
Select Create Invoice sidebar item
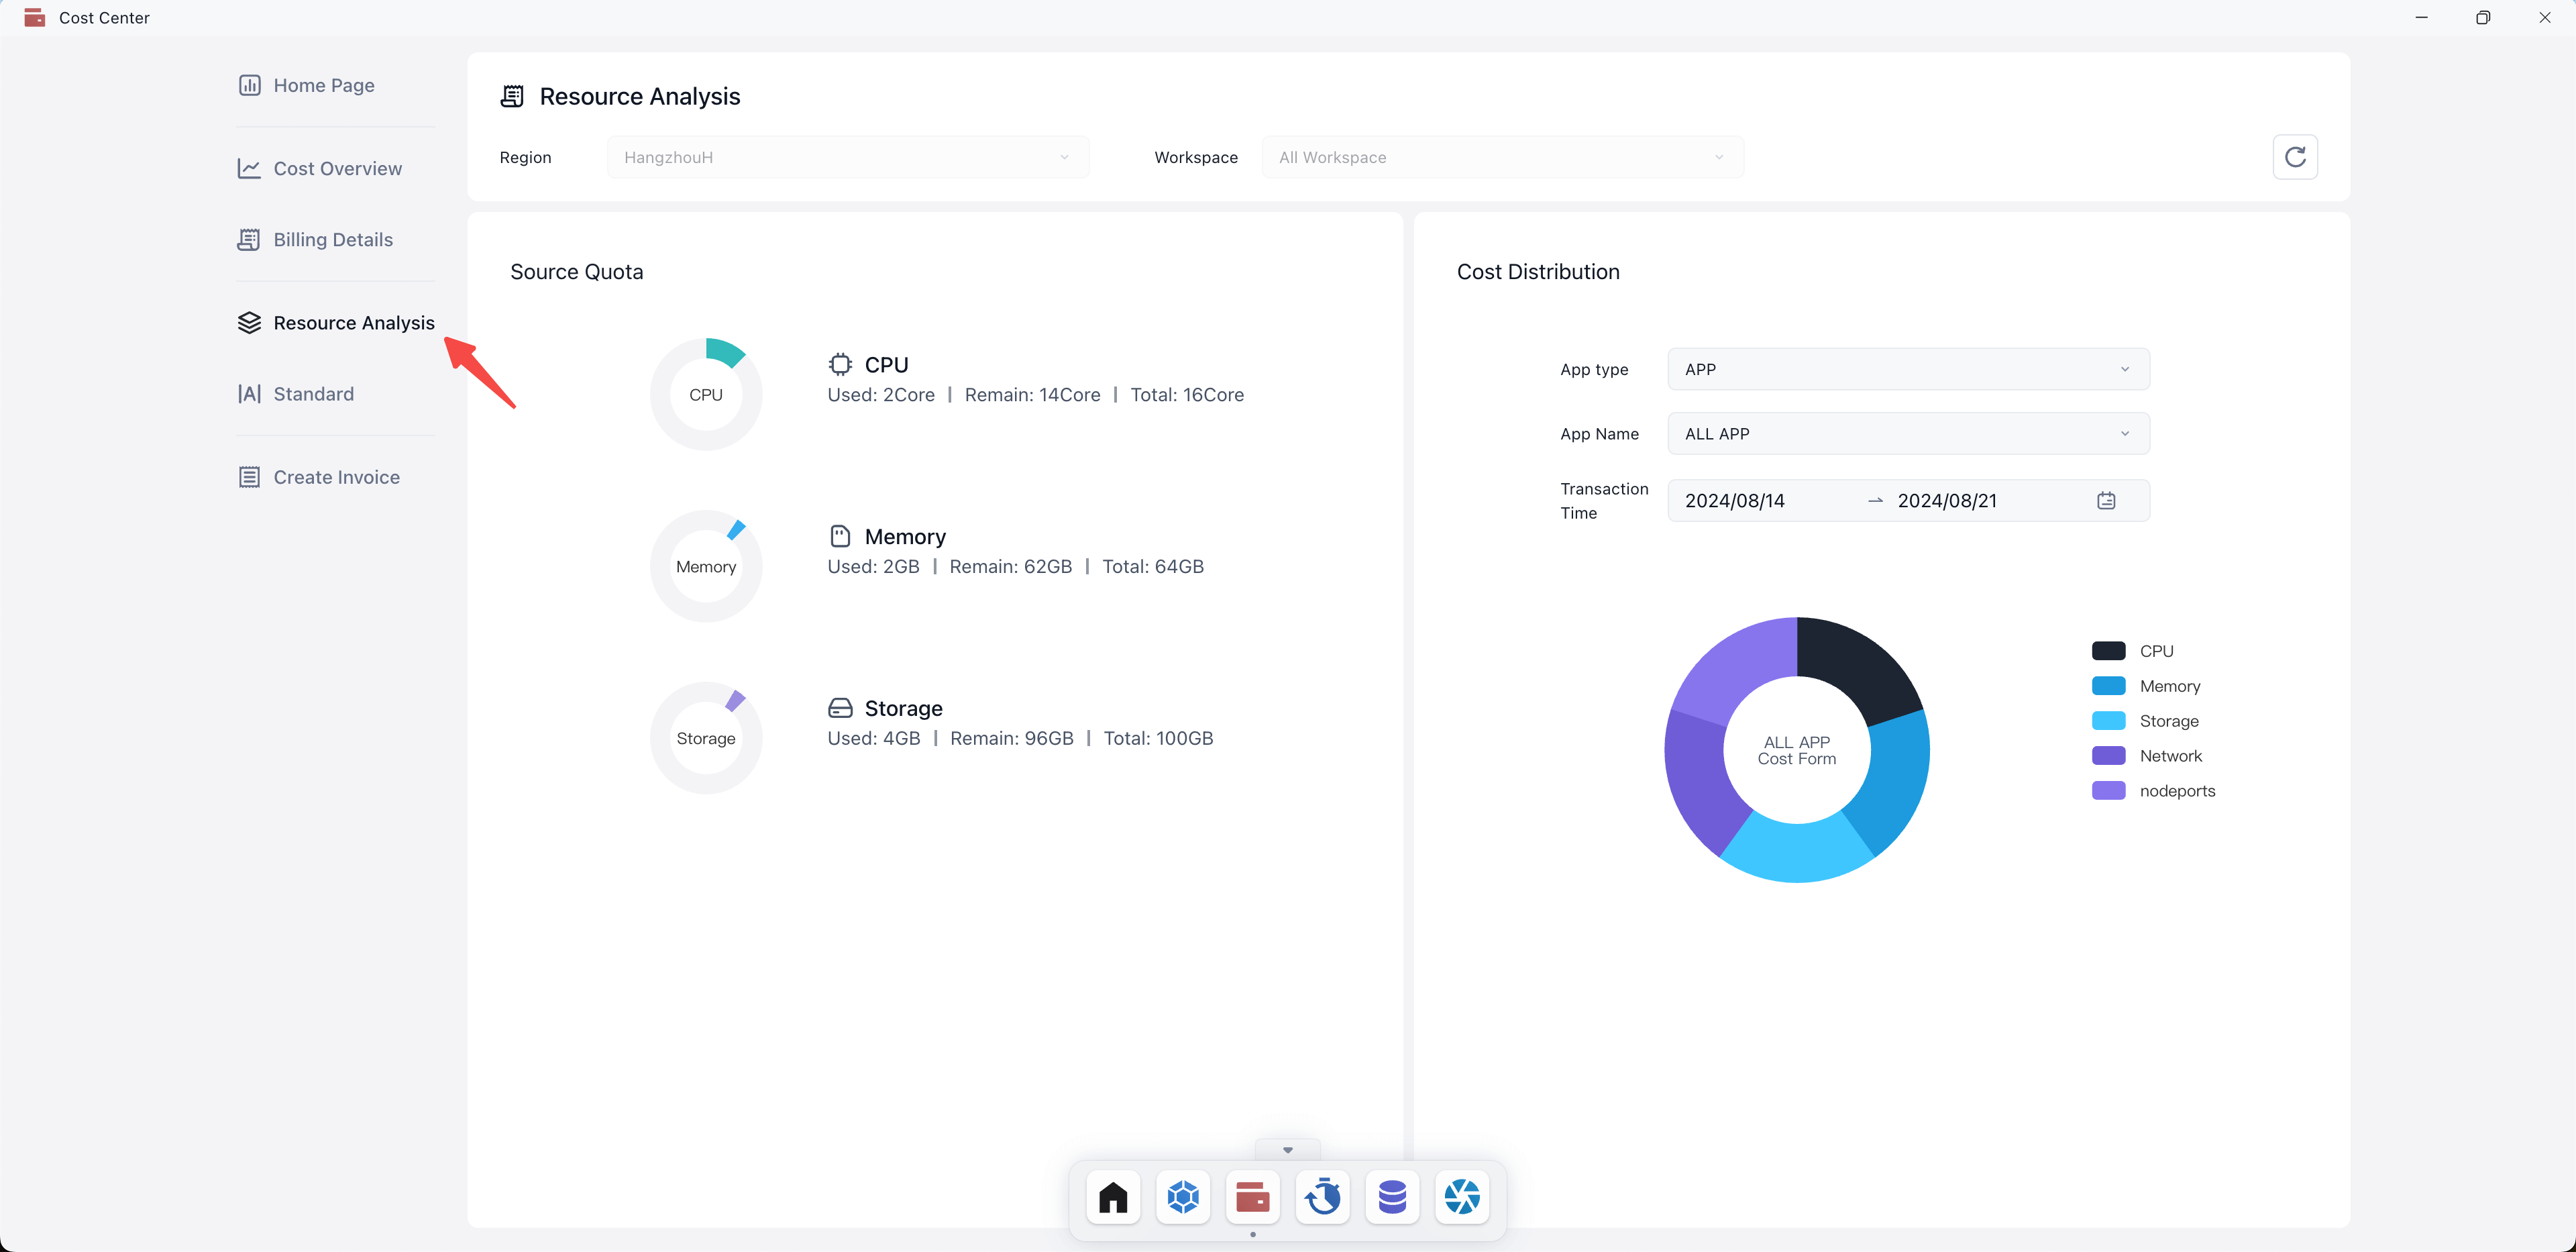336,477
